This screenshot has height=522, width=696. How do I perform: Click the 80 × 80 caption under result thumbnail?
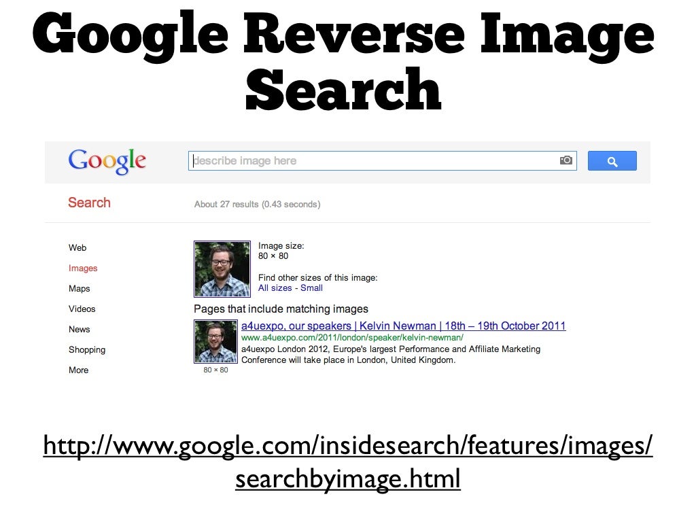coord(215,370)
